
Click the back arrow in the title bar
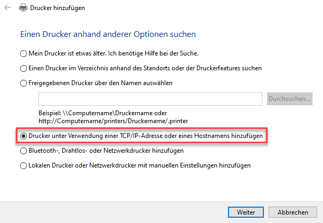[7, 8]
